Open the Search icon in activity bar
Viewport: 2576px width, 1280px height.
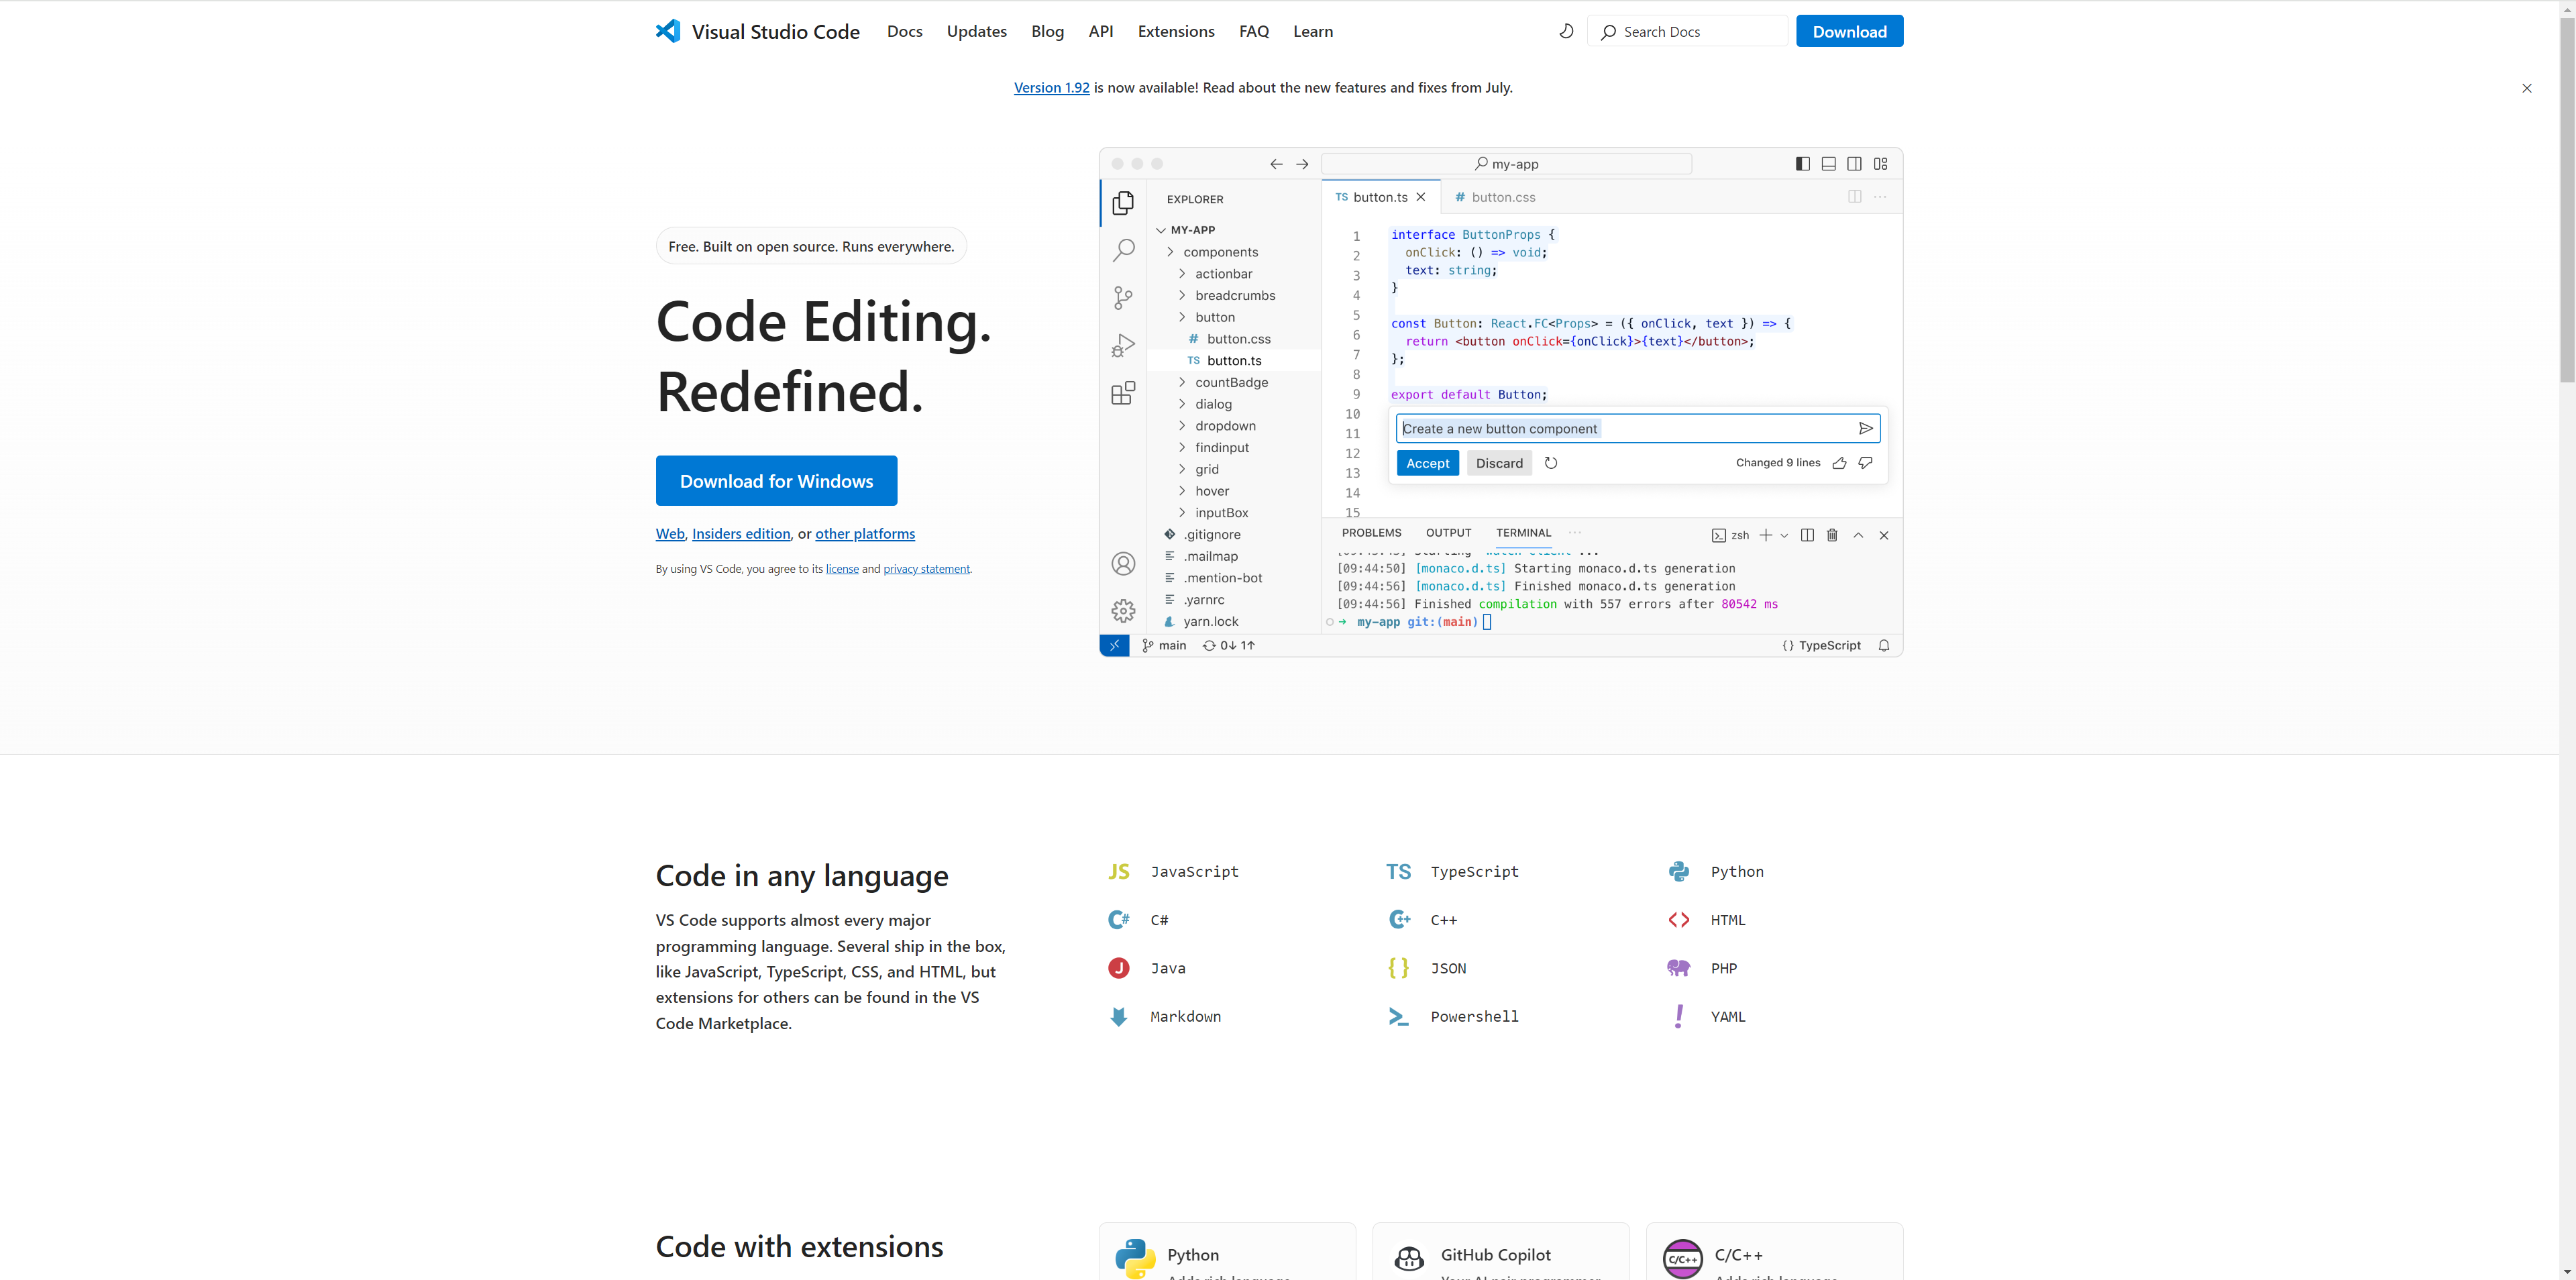[x=1123, y=250]
